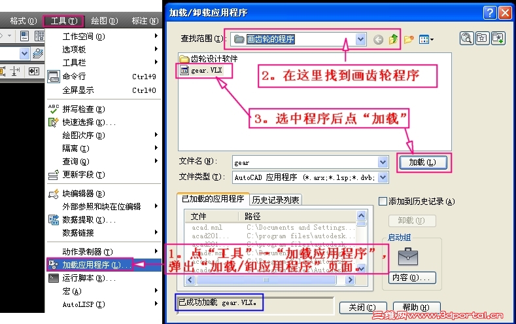The width and height of the screenshot is (516, 324).
Task: Expand the 工作空间(O) submenu
Action: coord(104,37)
